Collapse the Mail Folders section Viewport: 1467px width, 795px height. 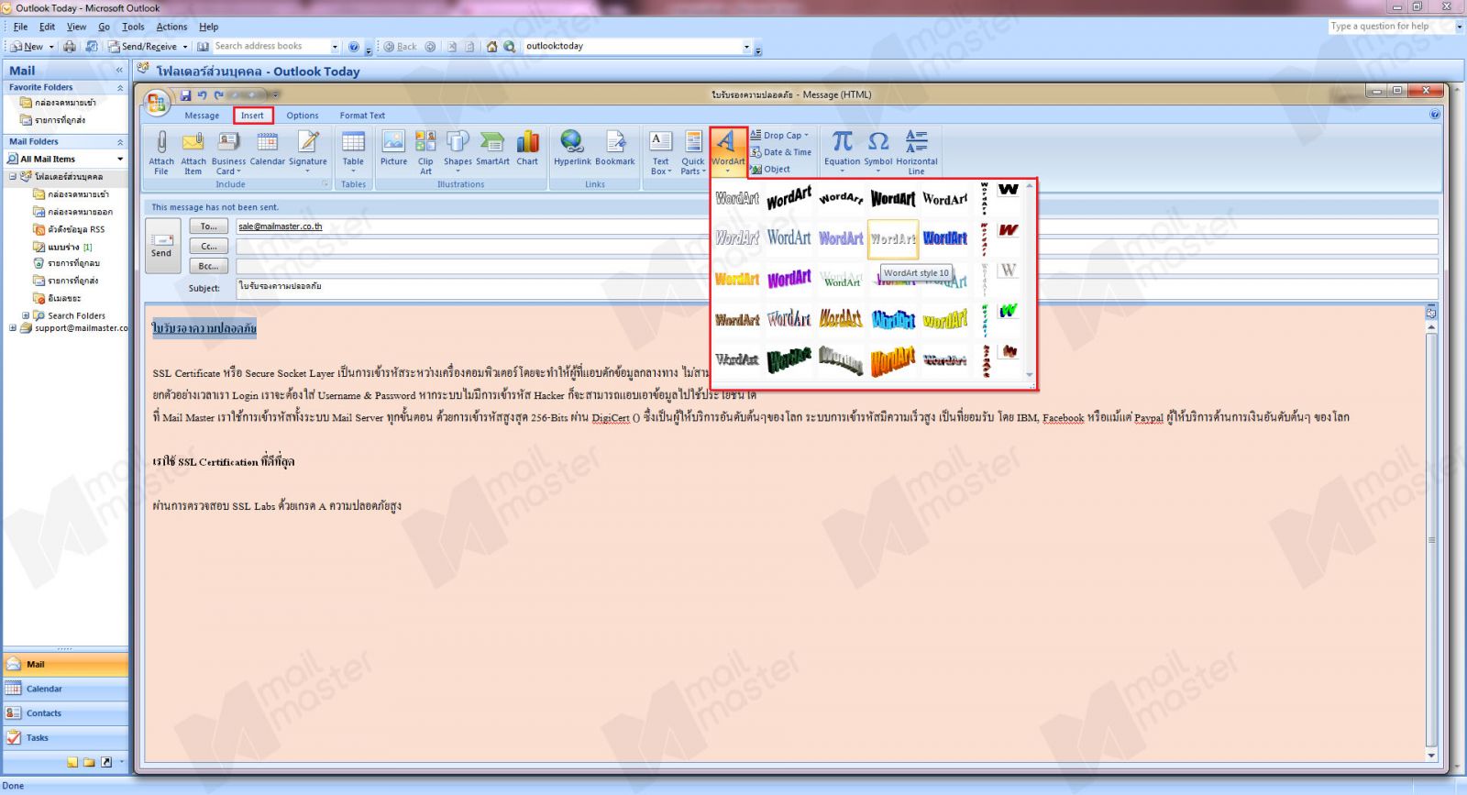120,142
